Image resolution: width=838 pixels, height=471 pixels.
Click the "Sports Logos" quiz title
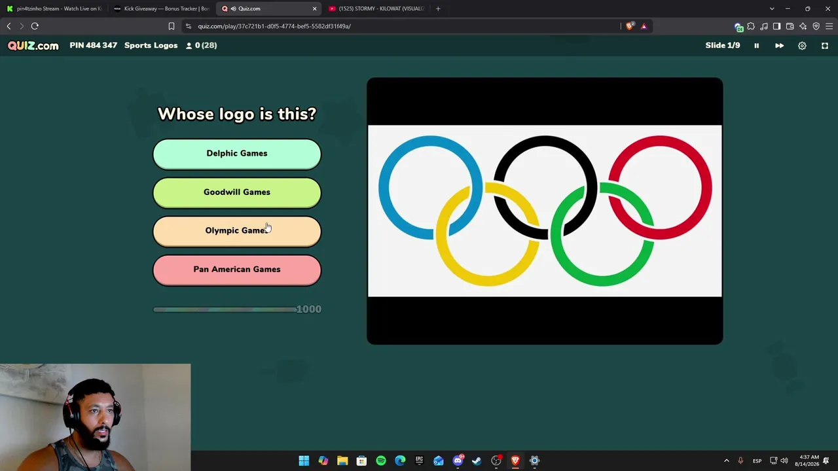tap(151, 46)
